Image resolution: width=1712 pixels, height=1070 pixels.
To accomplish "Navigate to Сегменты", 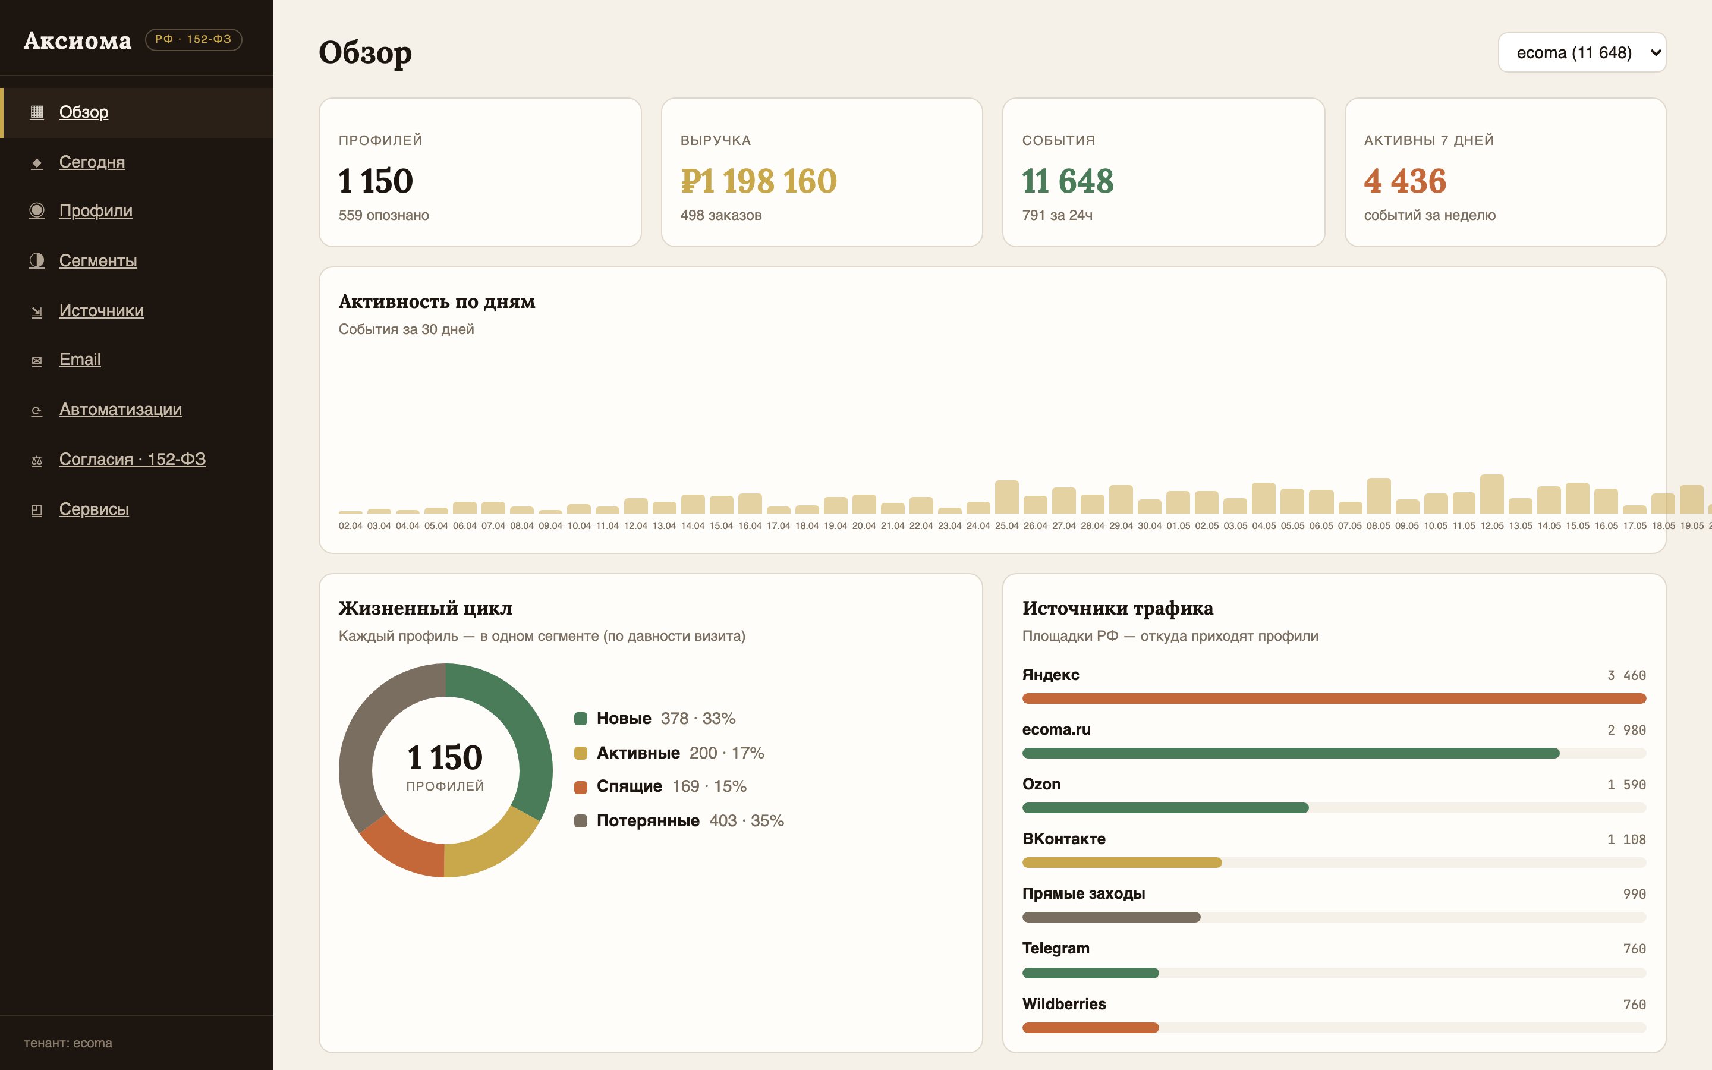I will pos(97,260).
